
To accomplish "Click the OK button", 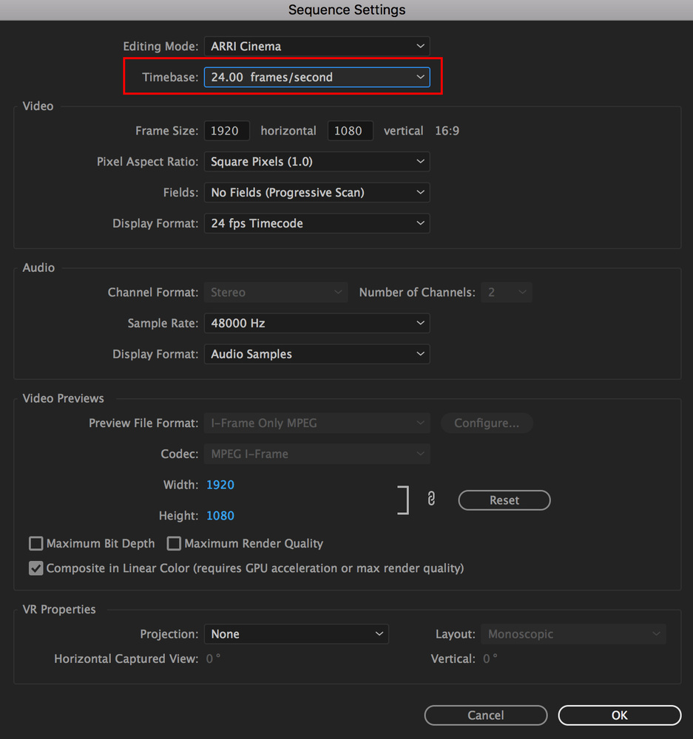I will pos(619,715).
